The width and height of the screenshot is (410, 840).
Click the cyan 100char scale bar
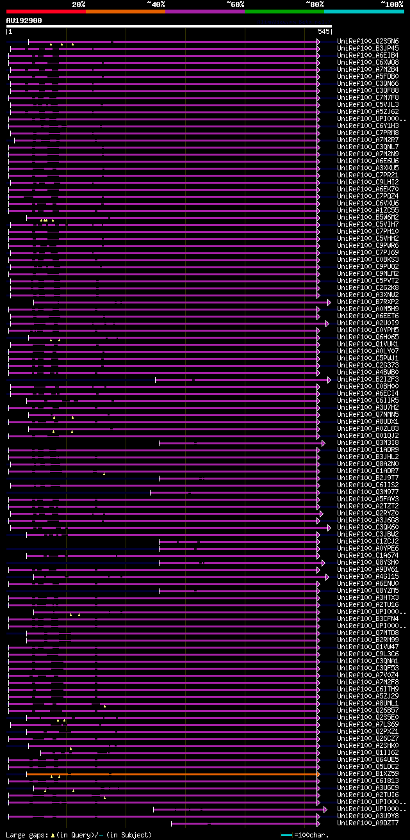coord(287,835)
